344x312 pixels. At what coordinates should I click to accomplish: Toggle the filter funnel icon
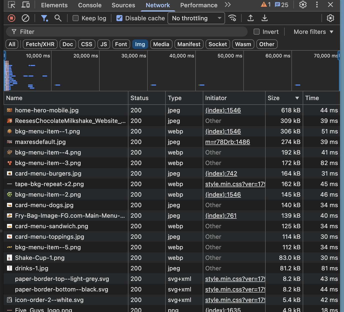[x=44, y=18]
